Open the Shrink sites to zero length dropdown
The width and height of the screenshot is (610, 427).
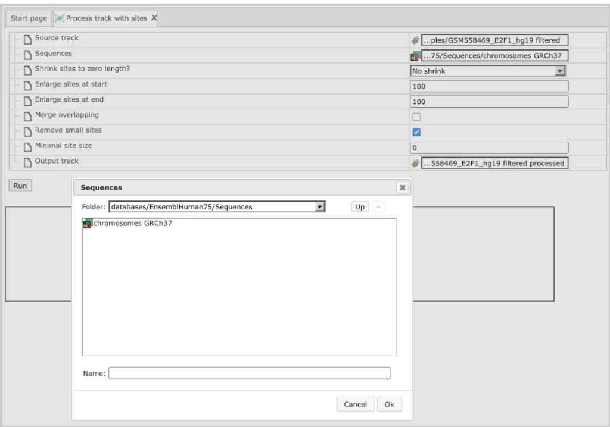[559, 71]
